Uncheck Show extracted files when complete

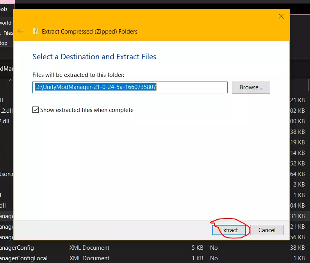tap(36, 110)
